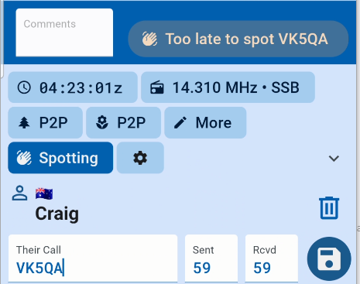360x284 pixels.
Task: Open the 04:23:01z time selector
Action: (x=73, y=87)
